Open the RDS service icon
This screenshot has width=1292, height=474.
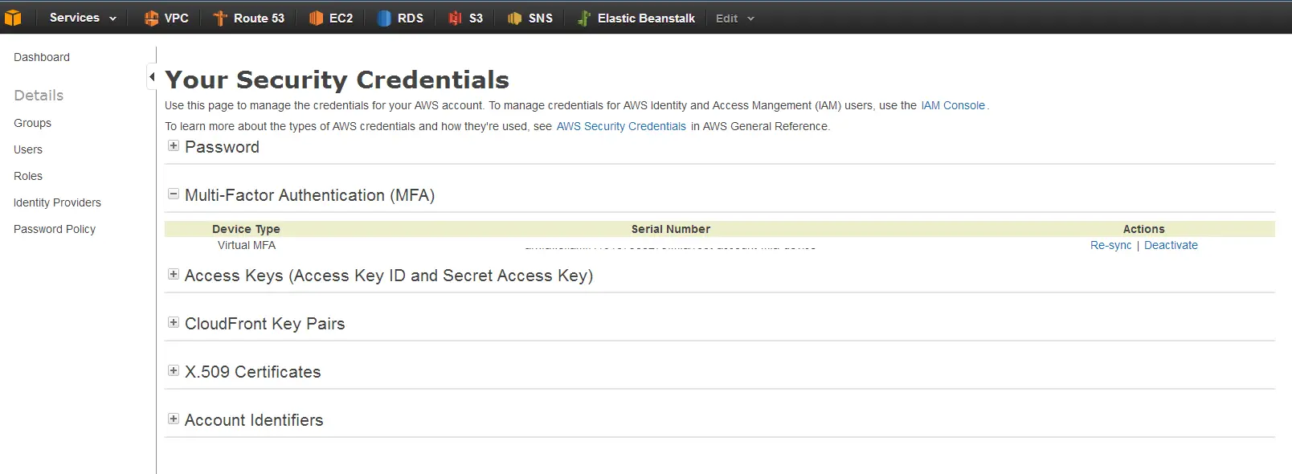384,18
